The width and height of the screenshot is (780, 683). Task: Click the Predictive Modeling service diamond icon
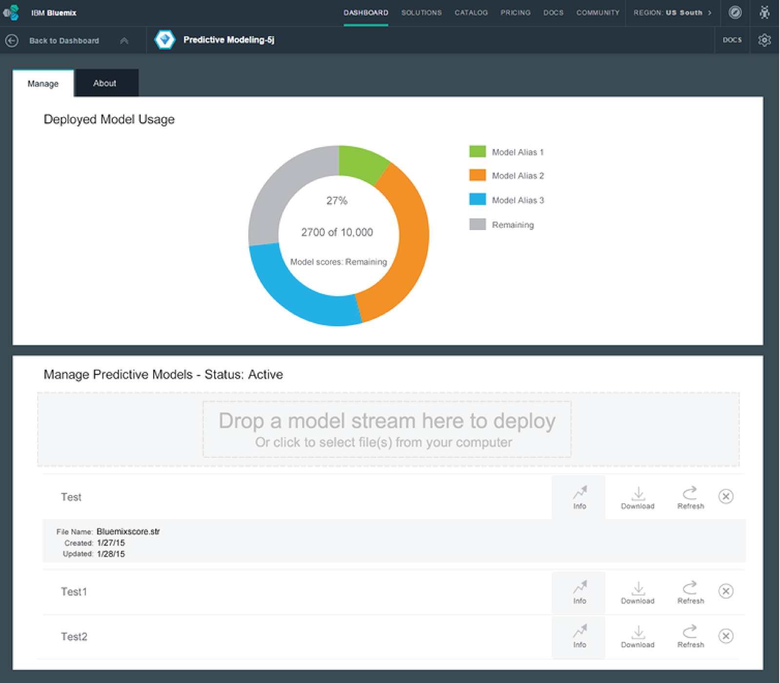click(165, 40)
